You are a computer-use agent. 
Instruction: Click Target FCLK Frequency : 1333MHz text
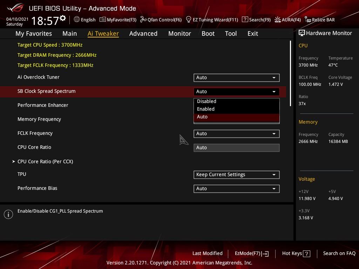click(x=55, y=65)
